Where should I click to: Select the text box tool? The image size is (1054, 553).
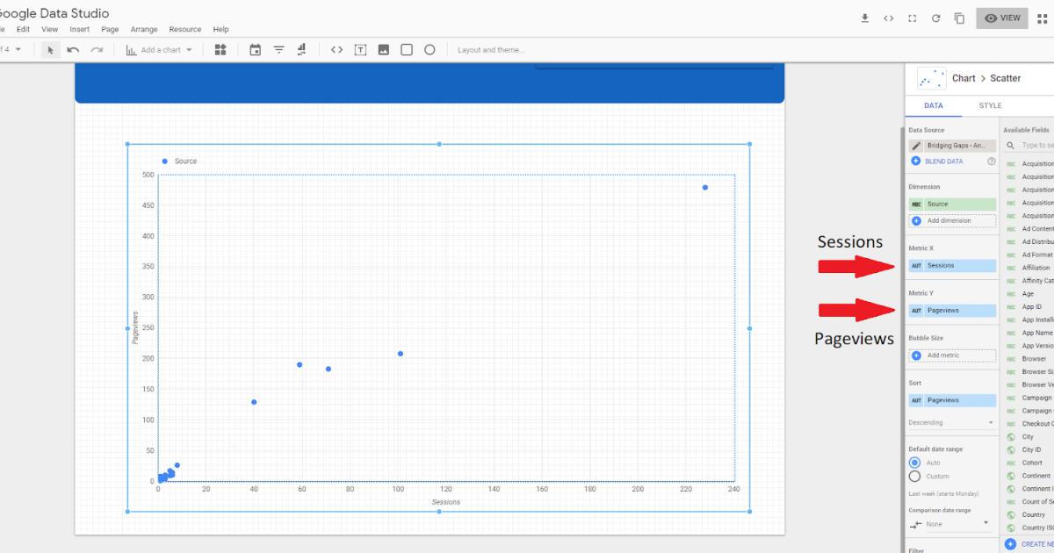pos(360,49)
